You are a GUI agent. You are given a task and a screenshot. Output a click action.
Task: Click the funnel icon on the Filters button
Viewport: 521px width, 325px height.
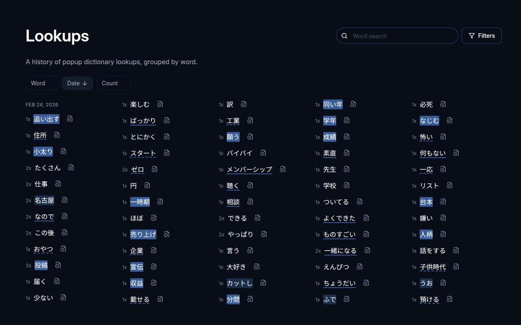pyautogui.click(x=471, y=36)
